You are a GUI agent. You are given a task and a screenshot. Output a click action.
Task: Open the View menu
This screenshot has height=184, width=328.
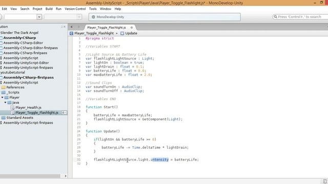[14, 9]
